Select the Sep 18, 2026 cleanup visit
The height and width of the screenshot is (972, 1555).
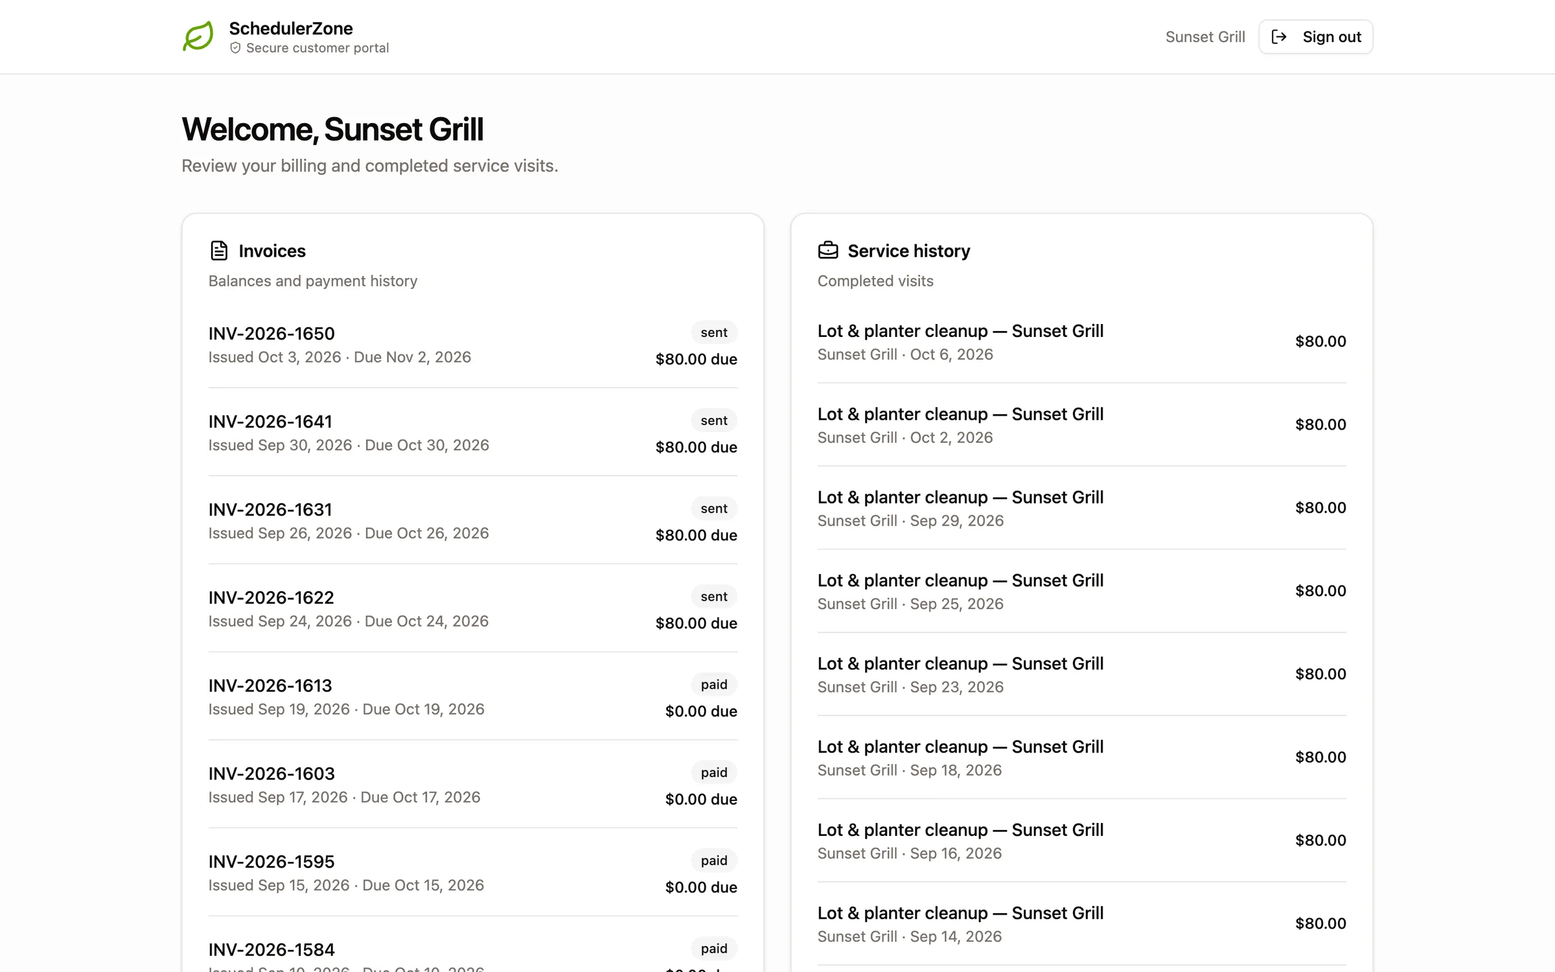1082,757
